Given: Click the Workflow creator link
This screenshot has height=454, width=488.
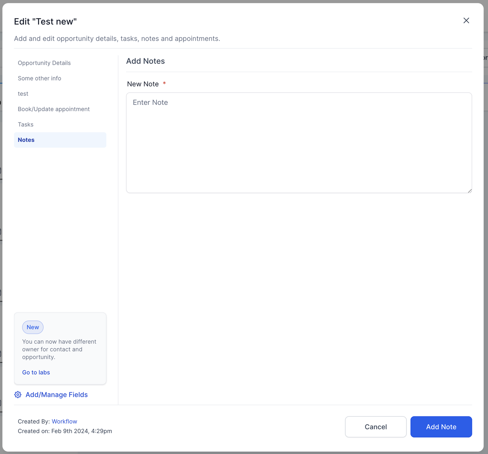Looking at the screenshot, I should coord(64,422).
